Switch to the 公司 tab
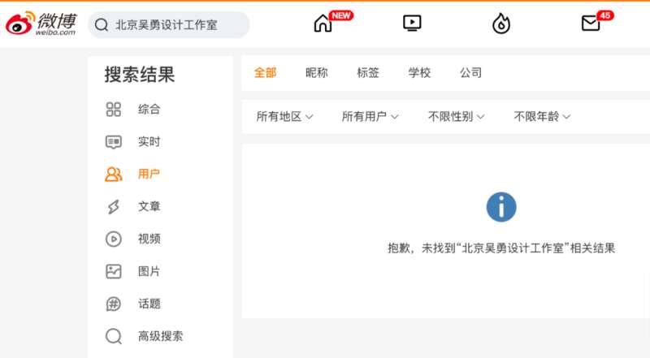 point(471,73)
